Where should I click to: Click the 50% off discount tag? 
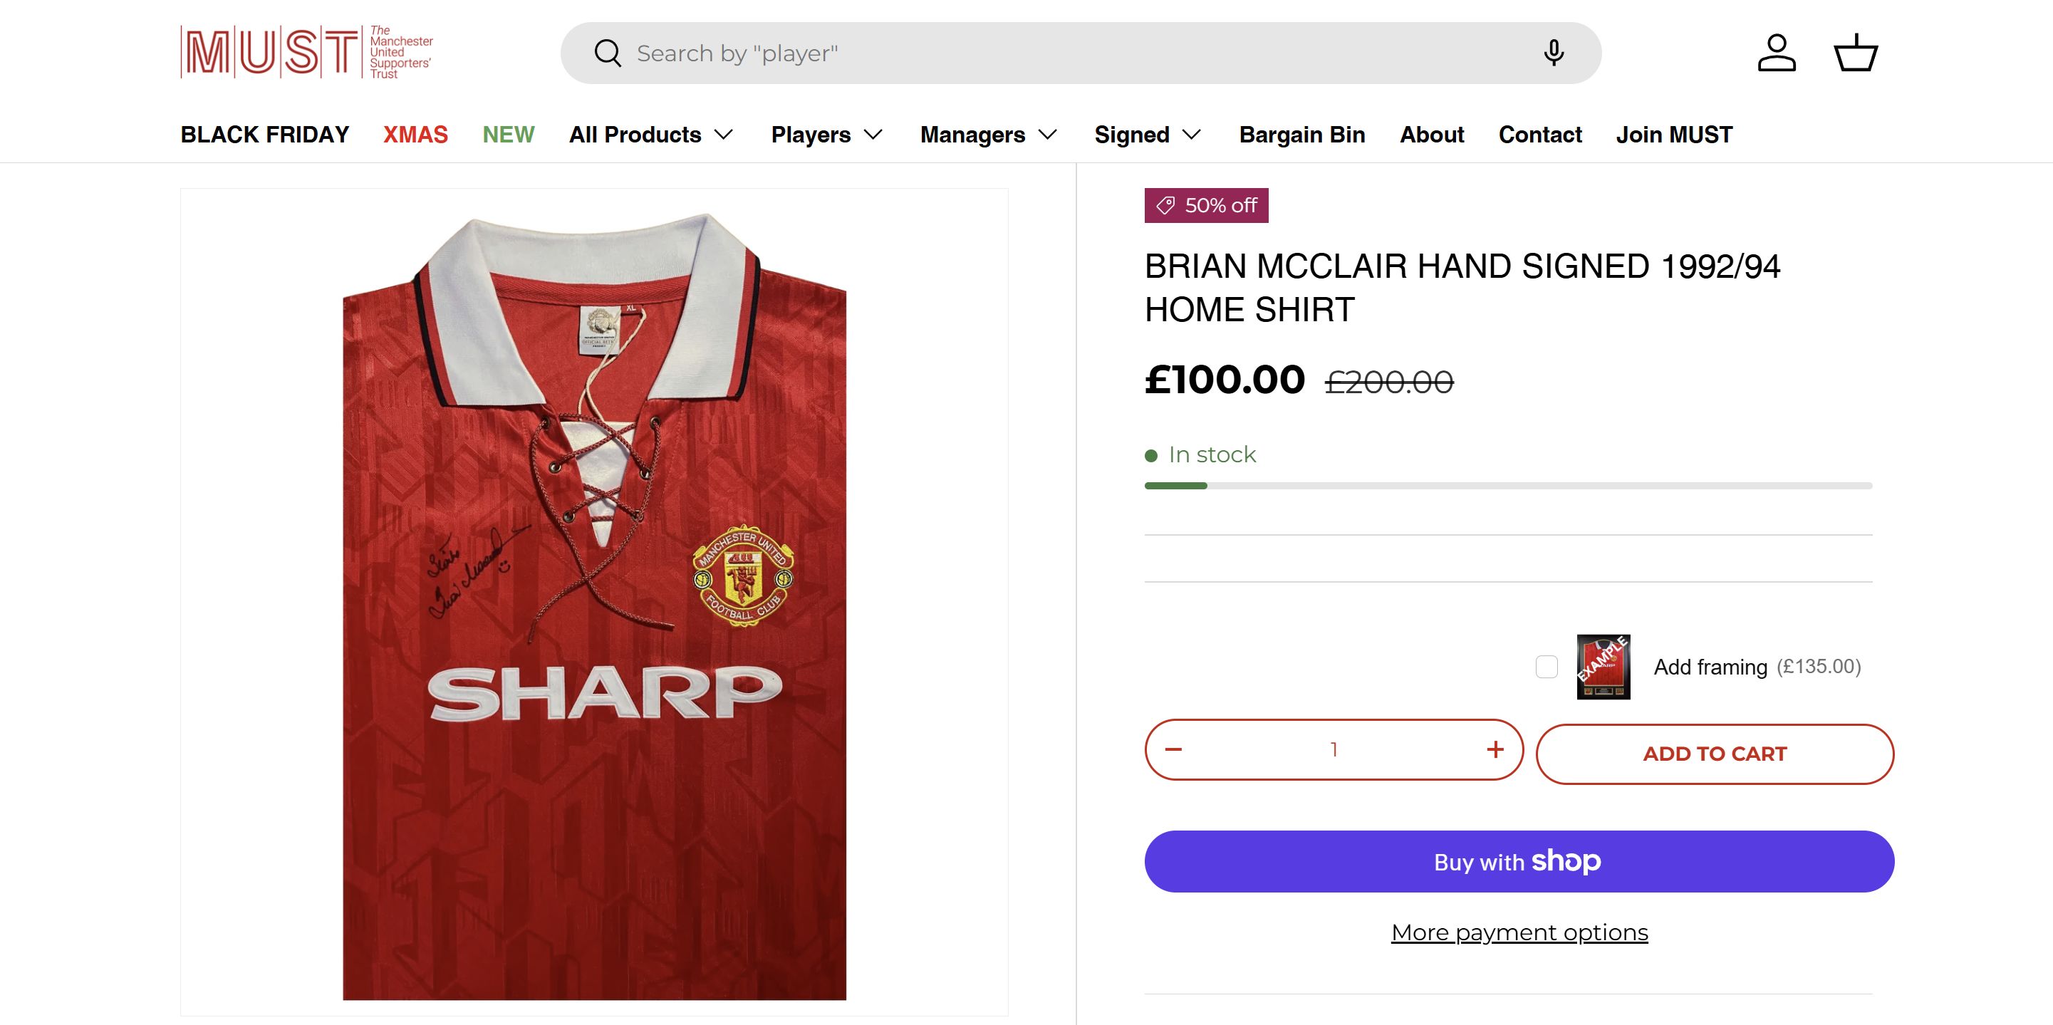pyautogui.click(x=1206, y=206)
